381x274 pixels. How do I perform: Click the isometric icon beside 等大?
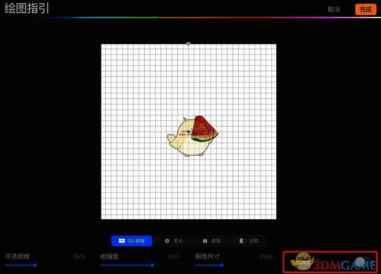(167, 241)
